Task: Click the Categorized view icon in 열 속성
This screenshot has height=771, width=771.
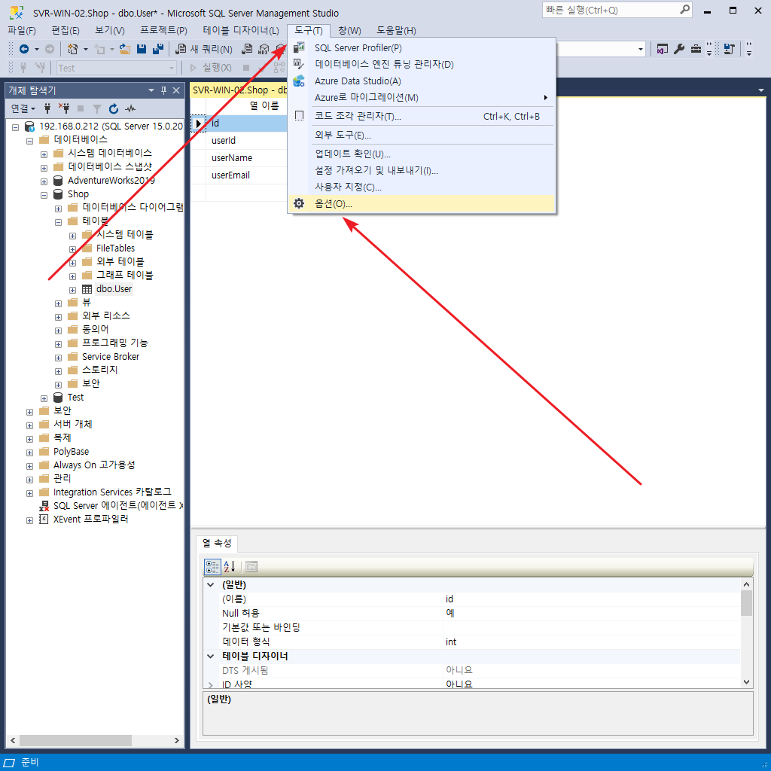Action: coord(212,566)
